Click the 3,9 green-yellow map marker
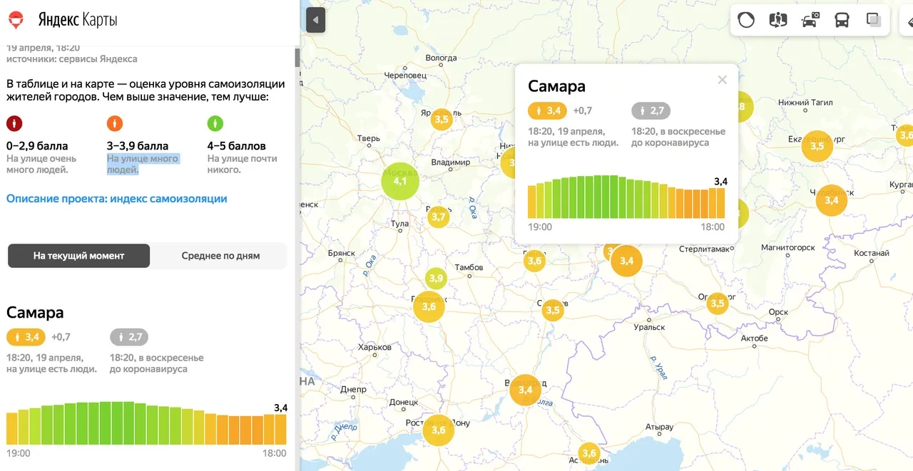913x471 pixels. tap(436, 279)
